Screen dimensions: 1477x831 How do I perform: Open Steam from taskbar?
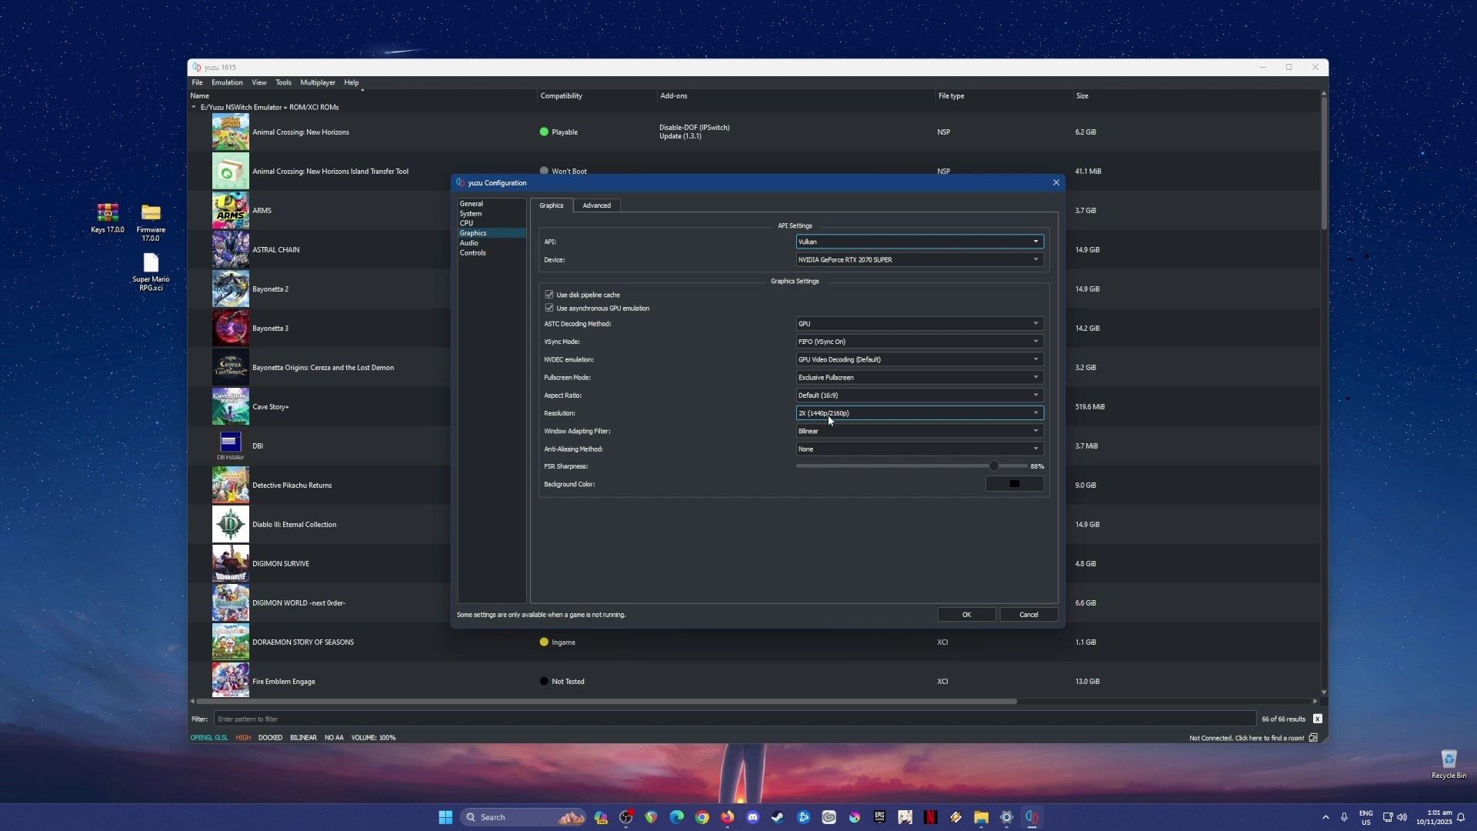[x=779, y=817]
